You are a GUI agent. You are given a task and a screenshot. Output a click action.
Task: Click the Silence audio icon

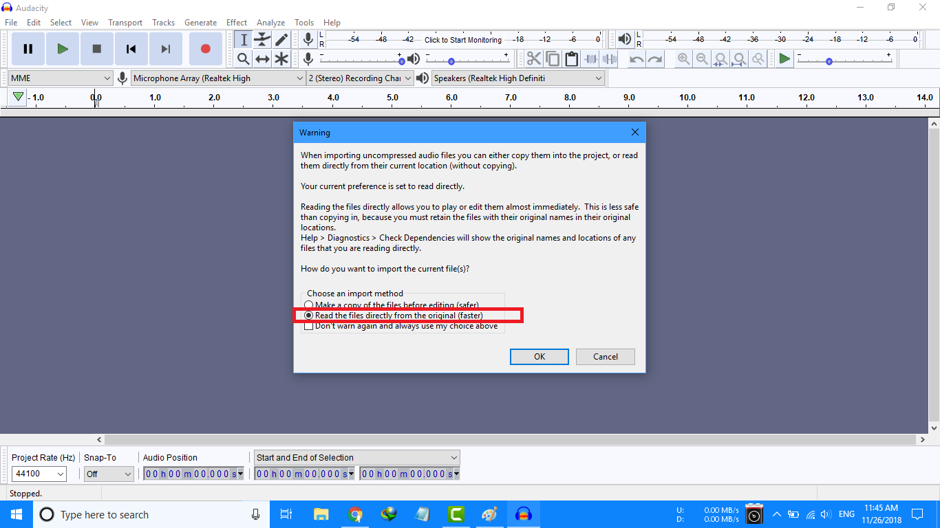609,59
